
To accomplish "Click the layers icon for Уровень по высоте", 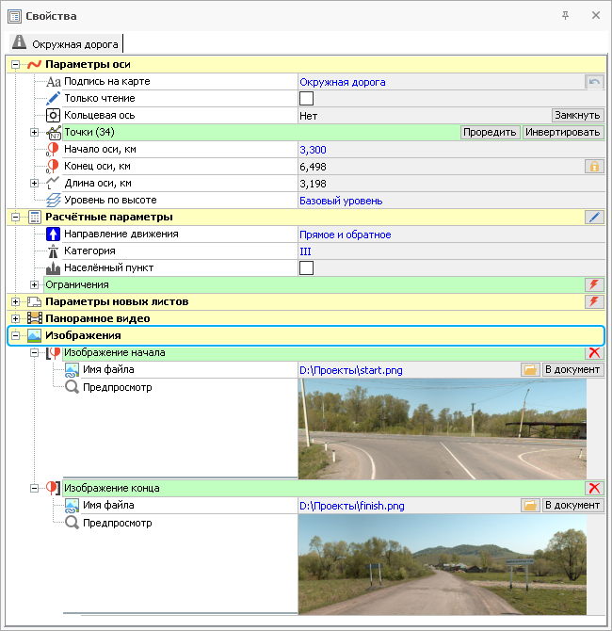I will (x=53, y=200).
